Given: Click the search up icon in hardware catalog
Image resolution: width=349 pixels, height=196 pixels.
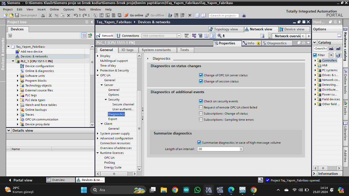Looking at the screenshot, I should tap(339, 48).
